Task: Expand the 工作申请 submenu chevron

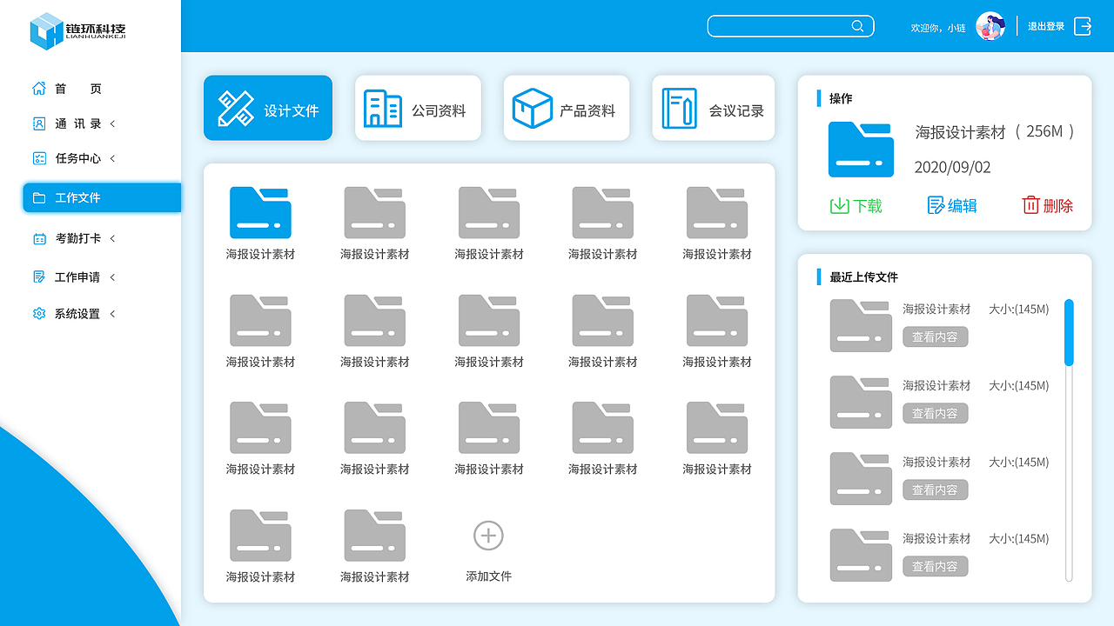Action: [112, 277]
